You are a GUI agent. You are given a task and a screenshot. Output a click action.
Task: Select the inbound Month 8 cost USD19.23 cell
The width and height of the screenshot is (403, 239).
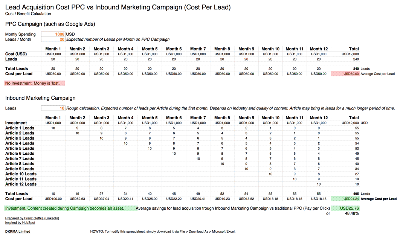(x=222, y=199)
